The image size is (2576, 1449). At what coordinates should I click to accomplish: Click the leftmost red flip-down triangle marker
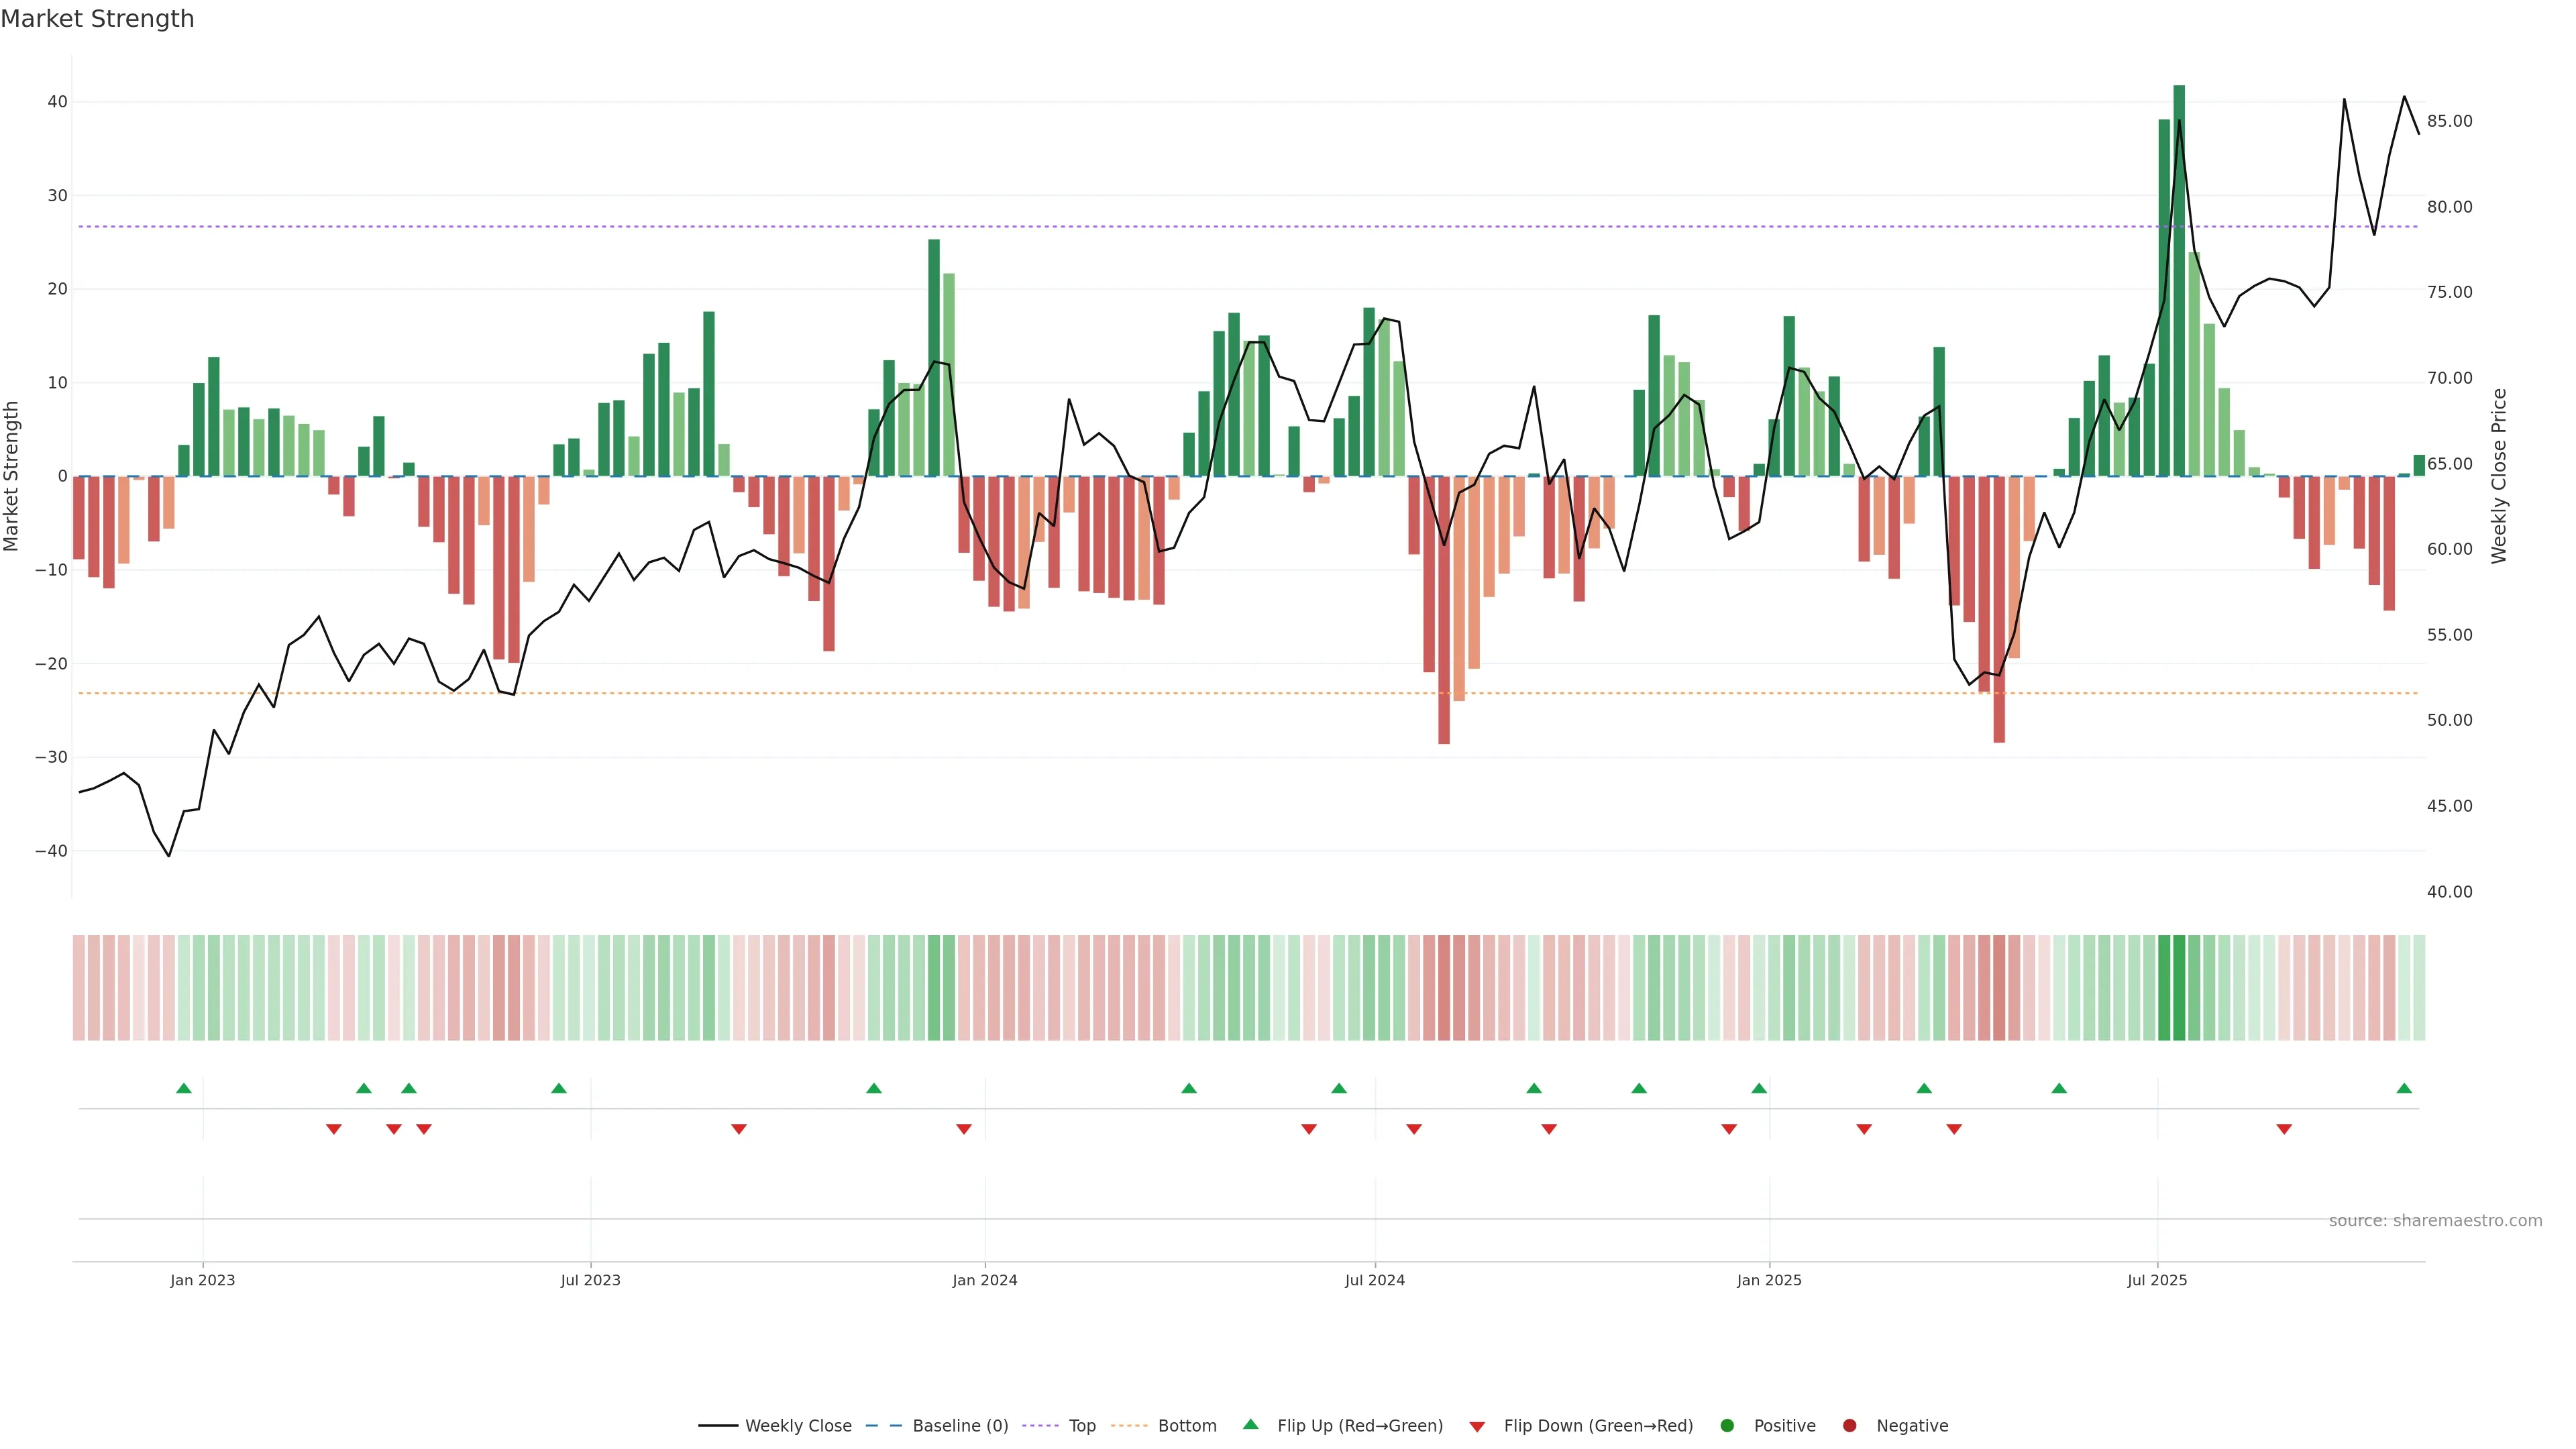[x=334, y=1129]
